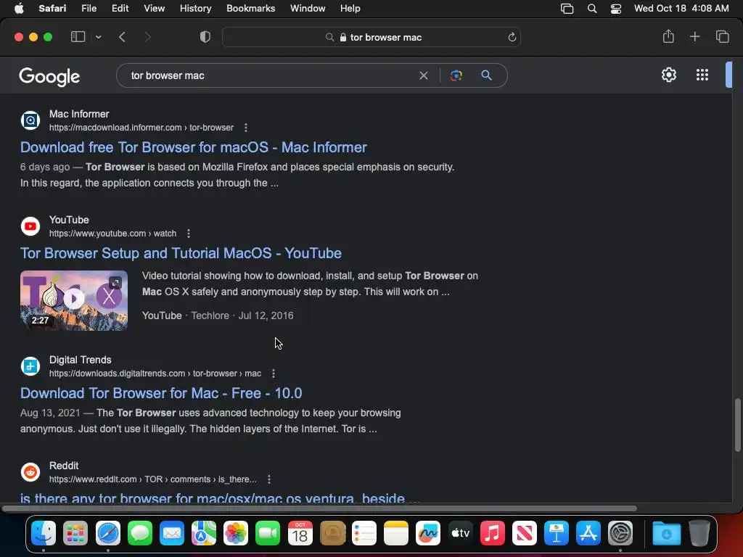Go back to the previous page
This screenshot has height=557, width=743.
[x=122, y=37]
